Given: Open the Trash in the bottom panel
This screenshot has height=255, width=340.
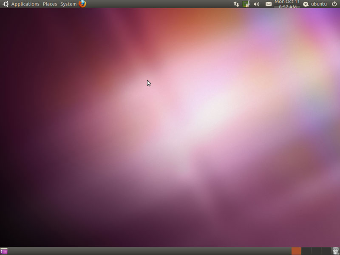Looking at the screenshot, I should pos(335,251).
